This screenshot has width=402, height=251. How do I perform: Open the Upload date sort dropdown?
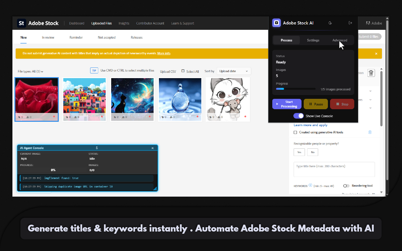(x=234, y=71)
